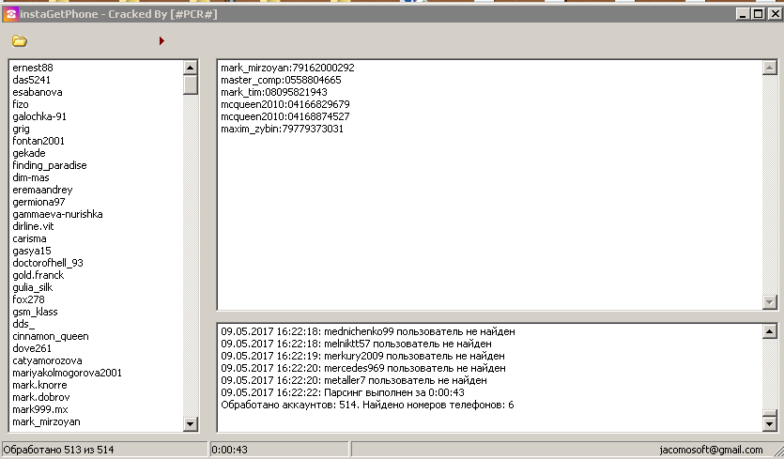Select finding_paradise in the username list
Viewport: 784px width, 459px height.
point(50,165)
